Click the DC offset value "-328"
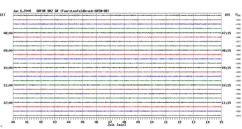This screenshot has width=242, height=129. click(238, 46)
